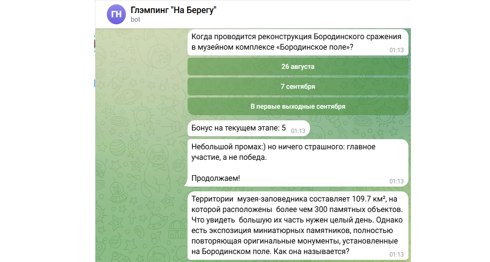Click timestamp 01:13 on Бородинское question message

(396, 50)
